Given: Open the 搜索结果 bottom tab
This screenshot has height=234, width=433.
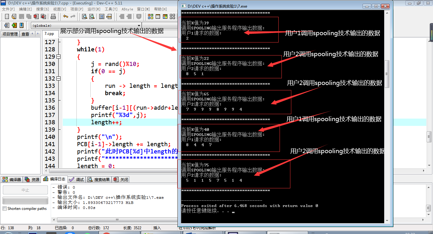Looking at the screenshot, I should click(x=99, y=179).
